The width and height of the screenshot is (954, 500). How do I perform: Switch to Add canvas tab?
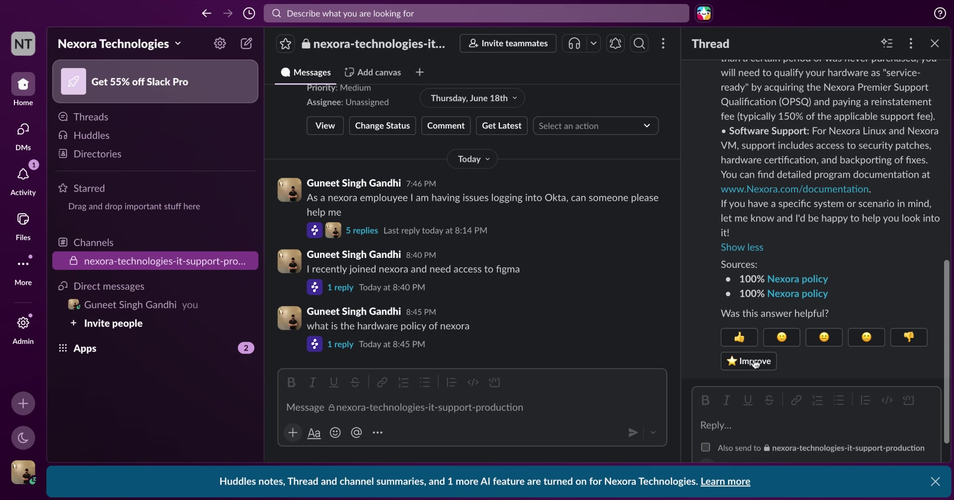[373, 72]
